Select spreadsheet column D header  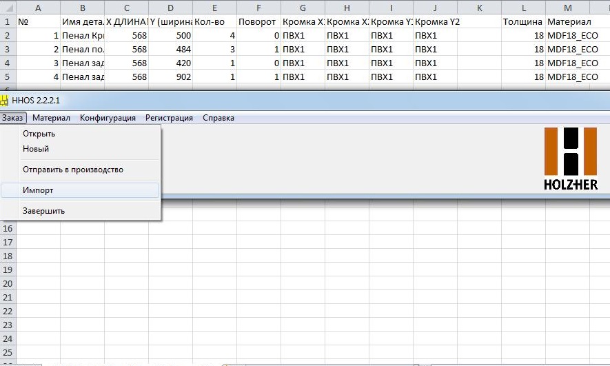(170, 8)
